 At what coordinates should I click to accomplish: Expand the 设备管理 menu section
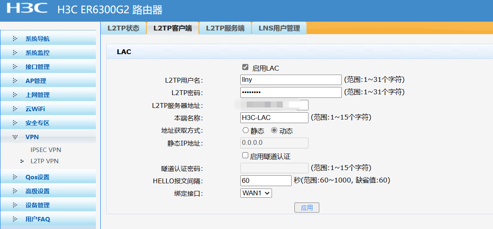pos(48,205)
